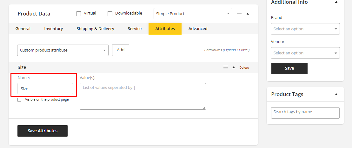Open the Vendor select dropdown
The image size is (352, 148).
305,53
